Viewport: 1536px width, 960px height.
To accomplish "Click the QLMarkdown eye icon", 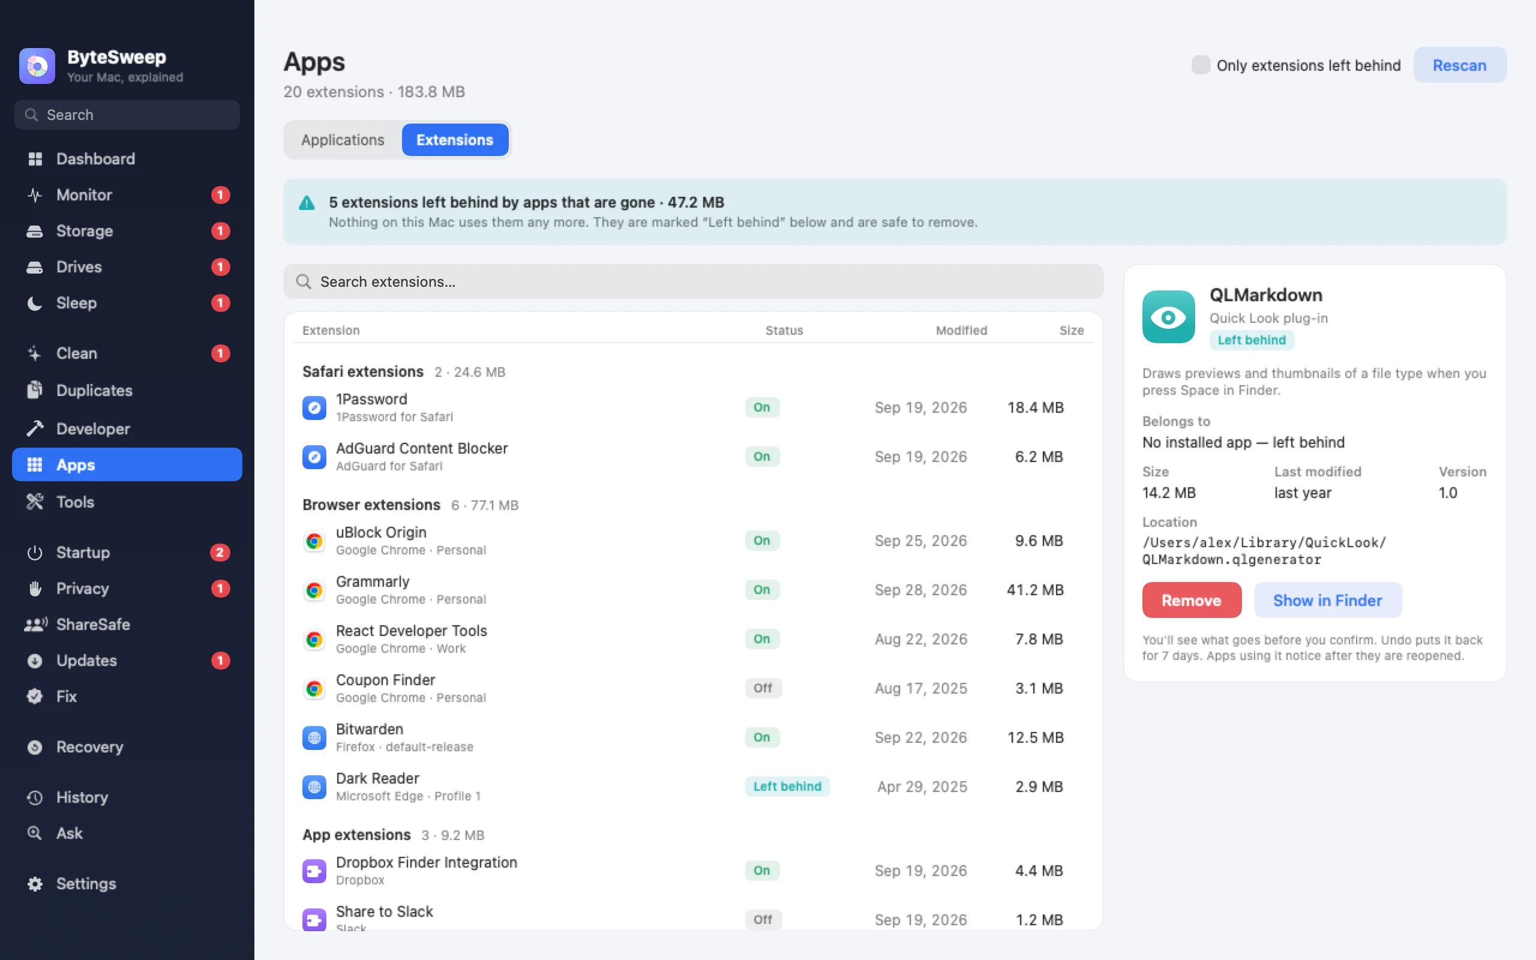I will coord(1168,317).
